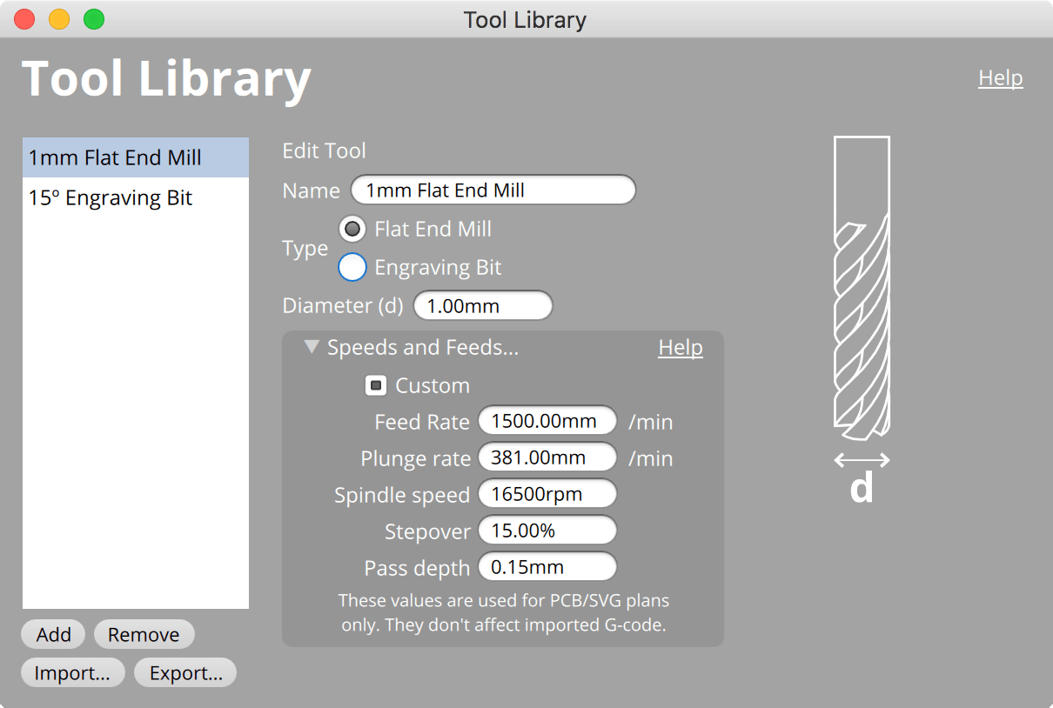
Task: Click the Feed Rate input field
Action: [547, 422]
